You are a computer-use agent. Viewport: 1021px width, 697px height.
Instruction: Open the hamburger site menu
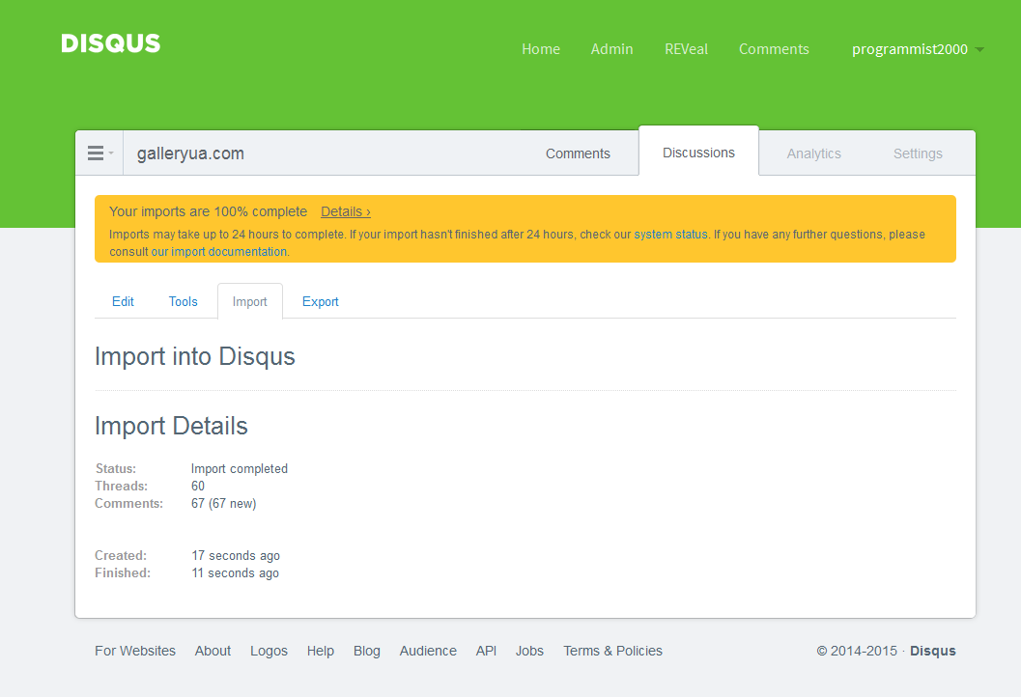99,153
